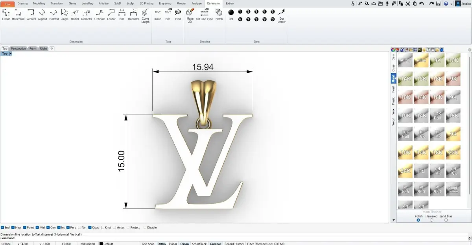Viewport: 472px width, 245px height.
Task: Select the Polish metal finish
Action: tap(418, 220)
